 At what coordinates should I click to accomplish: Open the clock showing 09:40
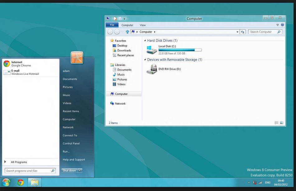pos(281,183)
